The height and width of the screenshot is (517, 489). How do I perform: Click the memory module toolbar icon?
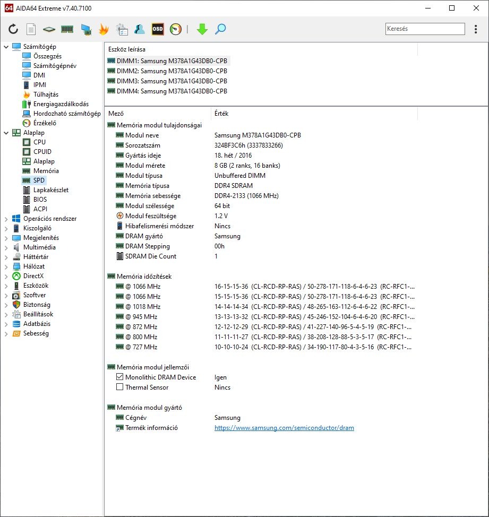click(x=67, y=29)
